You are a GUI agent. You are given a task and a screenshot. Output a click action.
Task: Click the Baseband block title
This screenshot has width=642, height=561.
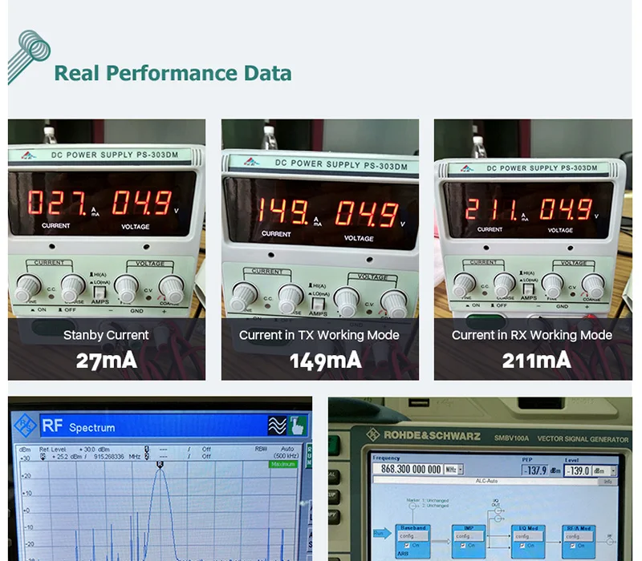point(413,528)
